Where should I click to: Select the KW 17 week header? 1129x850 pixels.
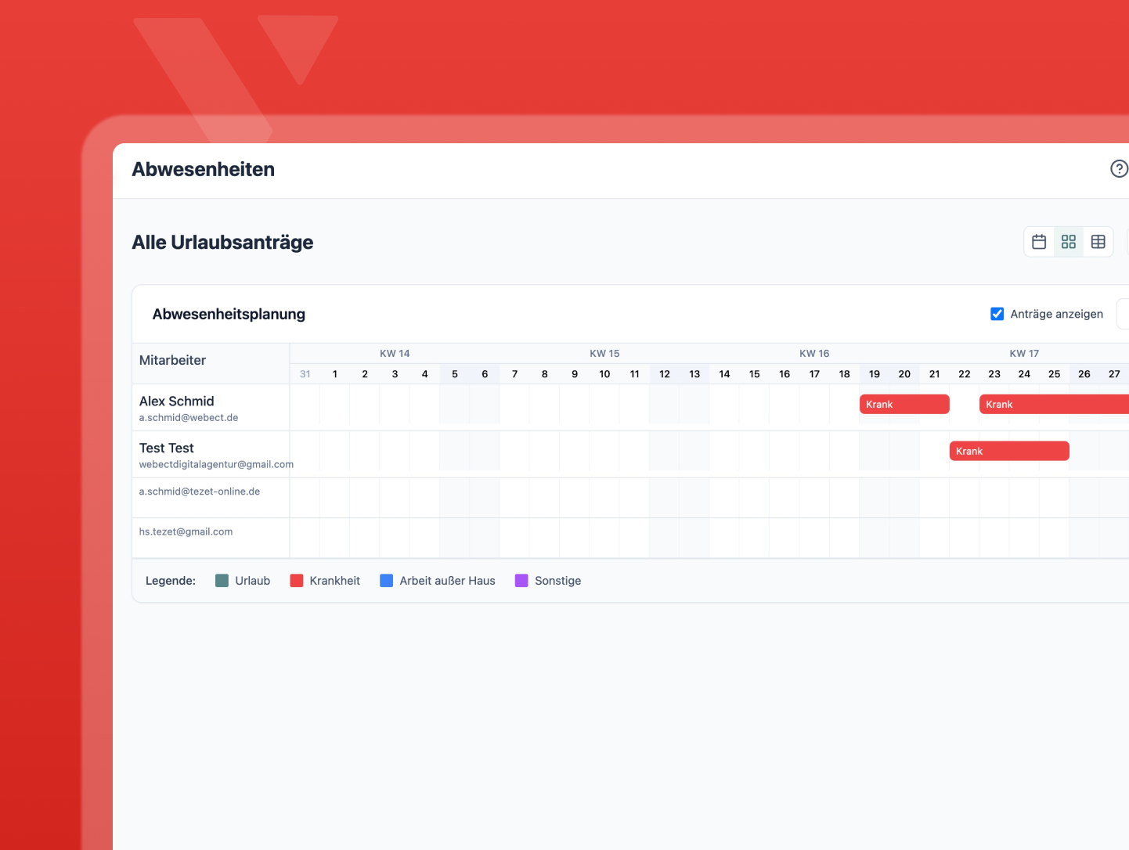tap(1024, 353)
